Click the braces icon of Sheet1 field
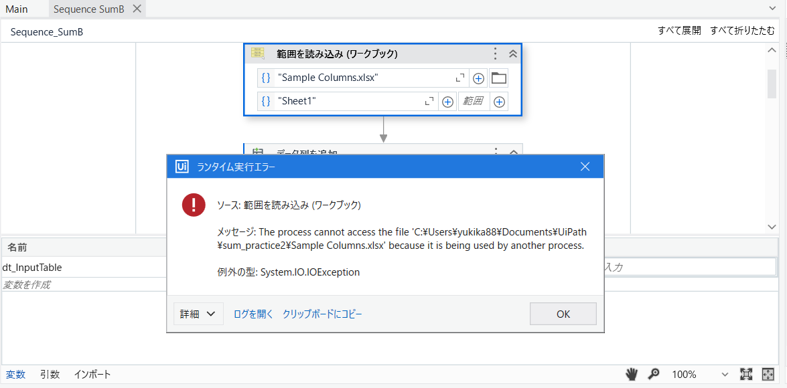The width and height of the screenshot is (787, 388). click(266, 101)
